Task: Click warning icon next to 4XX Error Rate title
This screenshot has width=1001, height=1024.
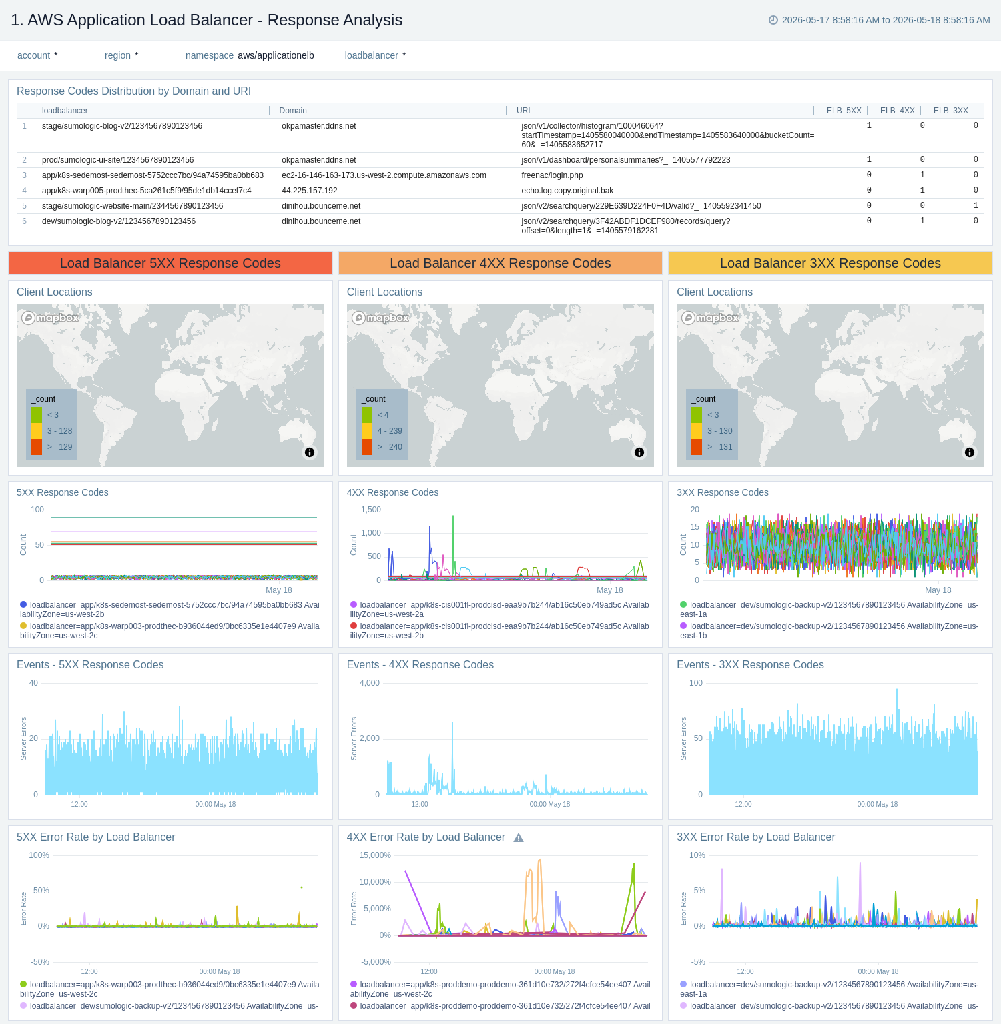Action: coord(519,838)
